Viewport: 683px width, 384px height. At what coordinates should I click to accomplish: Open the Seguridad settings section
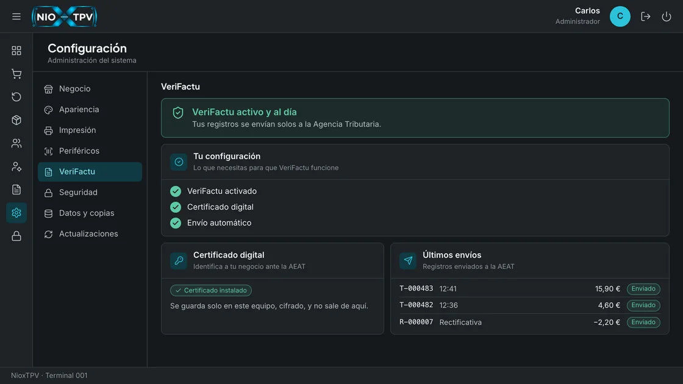coord(90,193)
